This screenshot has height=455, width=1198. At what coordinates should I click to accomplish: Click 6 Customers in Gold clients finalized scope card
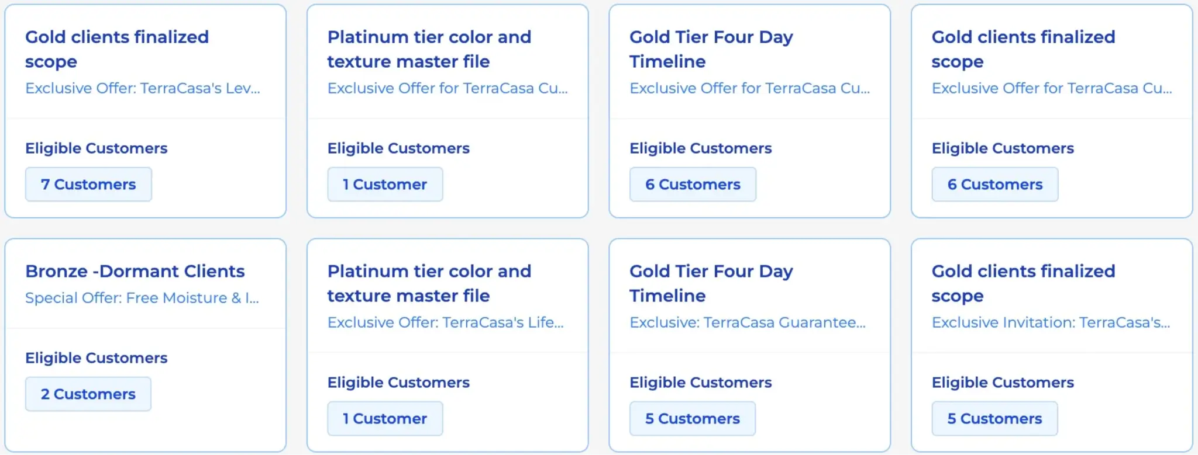coord(994,185)
